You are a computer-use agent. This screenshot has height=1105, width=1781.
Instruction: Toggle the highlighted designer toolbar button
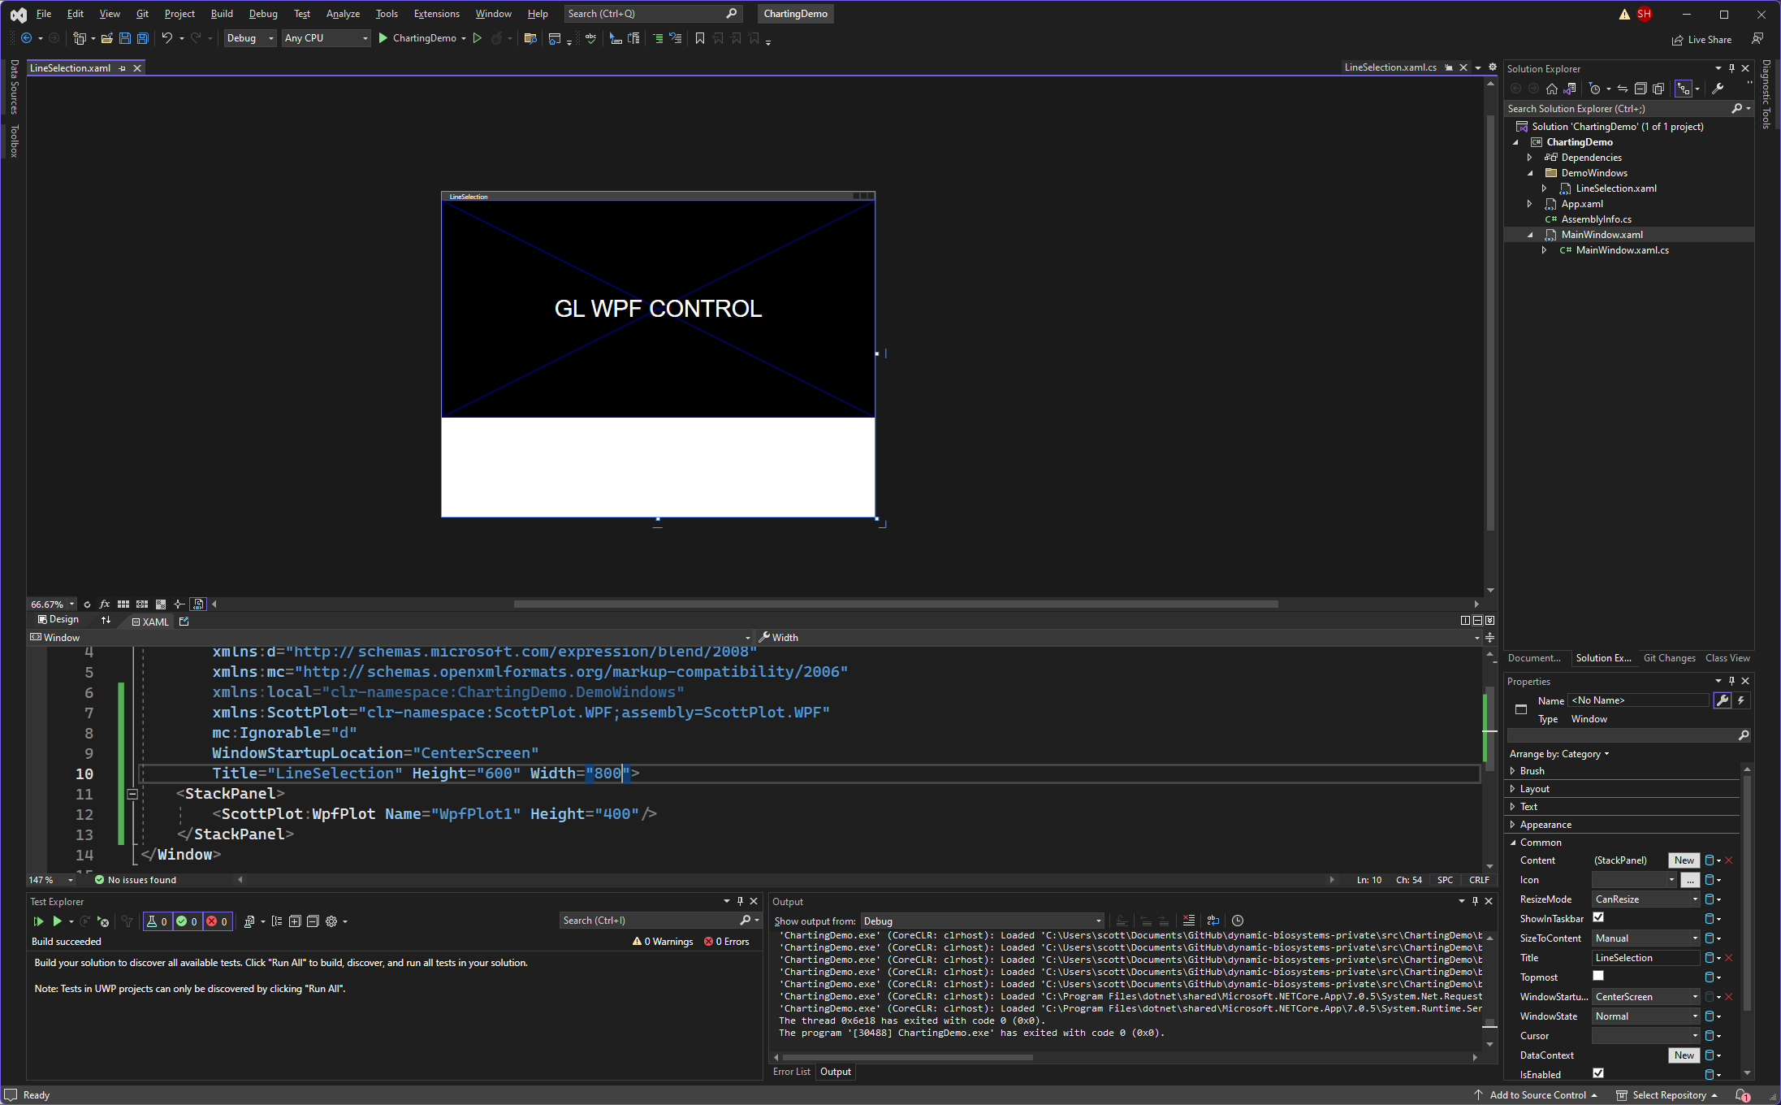[x=199, y=604]
